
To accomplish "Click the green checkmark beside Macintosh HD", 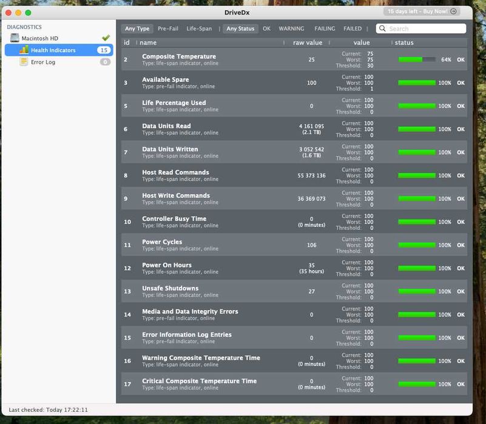I will tap(106, 38).
